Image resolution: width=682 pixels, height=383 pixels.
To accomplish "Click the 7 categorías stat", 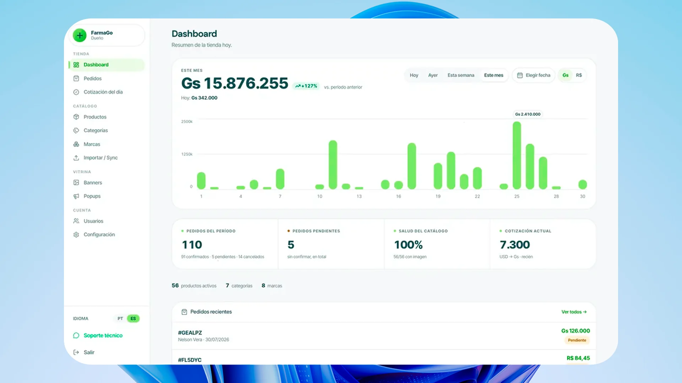I will click(239, 285).
